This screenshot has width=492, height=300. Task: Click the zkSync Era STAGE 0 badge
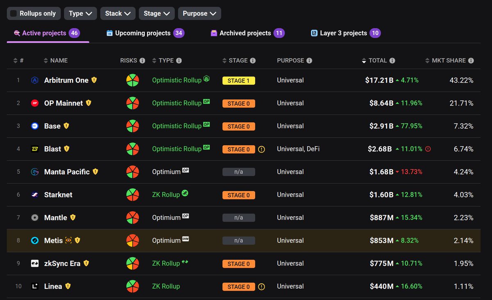(239, 264)
